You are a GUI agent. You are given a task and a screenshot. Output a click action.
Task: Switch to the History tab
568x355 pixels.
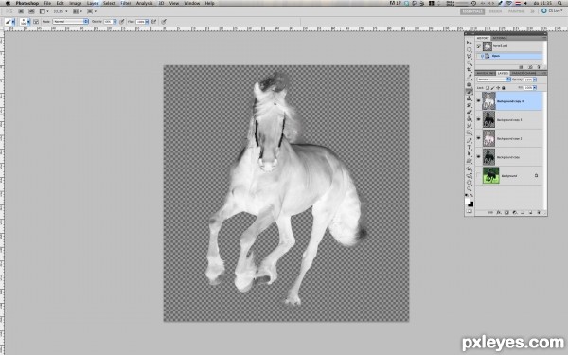point(483,38)
